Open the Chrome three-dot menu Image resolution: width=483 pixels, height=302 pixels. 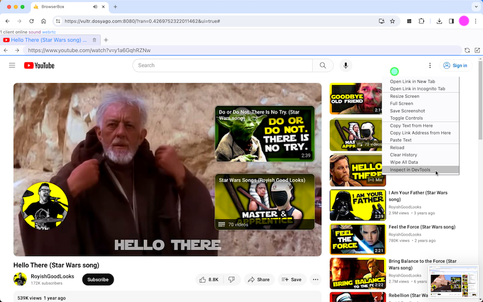click(476, 21)
